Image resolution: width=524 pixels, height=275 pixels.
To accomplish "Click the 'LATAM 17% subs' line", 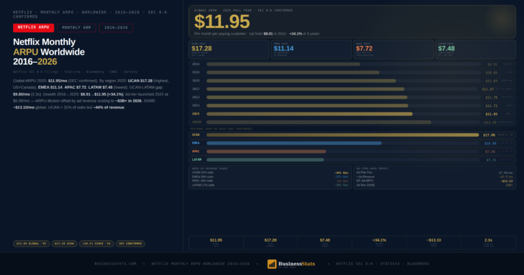I will [203, 185].
